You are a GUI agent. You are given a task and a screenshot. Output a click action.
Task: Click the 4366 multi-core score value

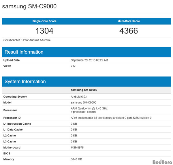tap(129, 31)
